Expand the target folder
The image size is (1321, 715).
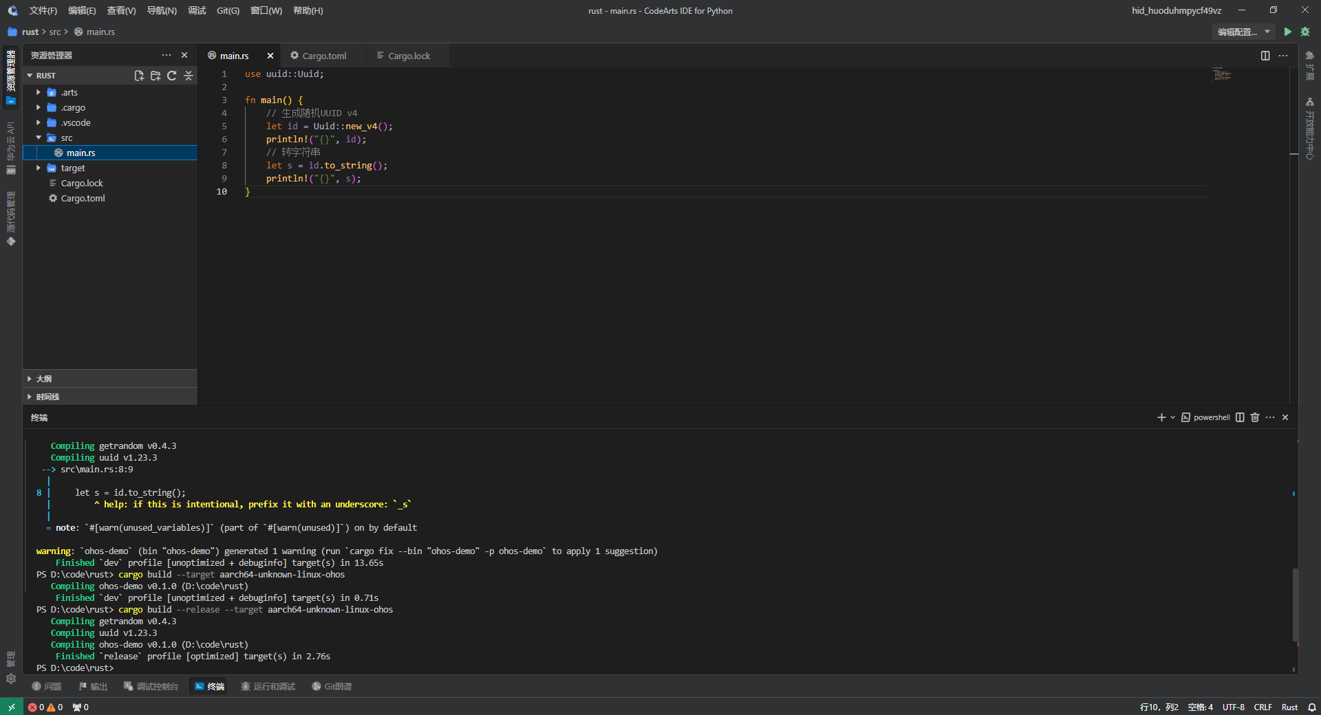point(39,168)
